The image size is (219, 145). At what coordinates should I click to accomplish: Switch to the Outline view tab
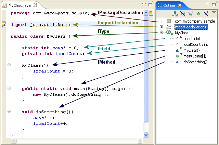(x=169, y=5)
